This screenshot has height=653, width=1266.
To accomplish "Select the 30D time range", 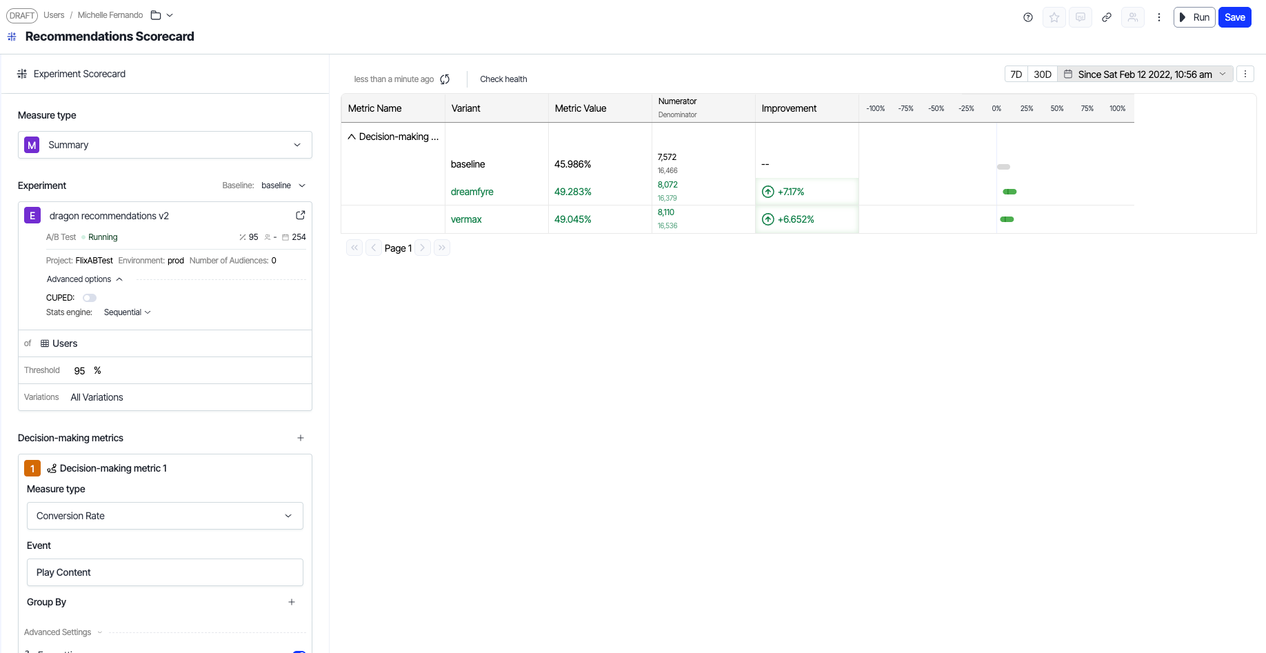I will [x=1042, y=74].
